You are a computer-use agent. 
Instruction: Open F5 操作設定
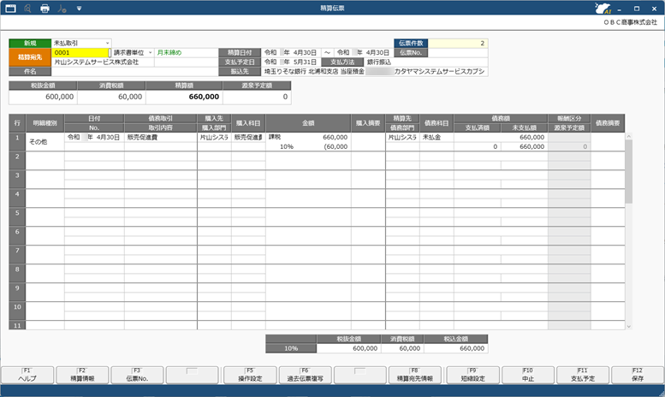247,374
